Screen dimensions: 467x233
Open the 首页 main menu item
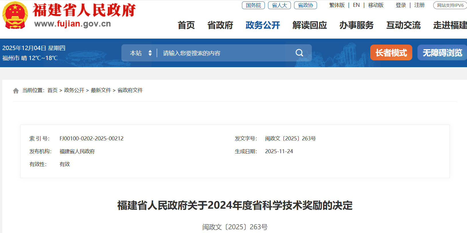coord(186,25)
